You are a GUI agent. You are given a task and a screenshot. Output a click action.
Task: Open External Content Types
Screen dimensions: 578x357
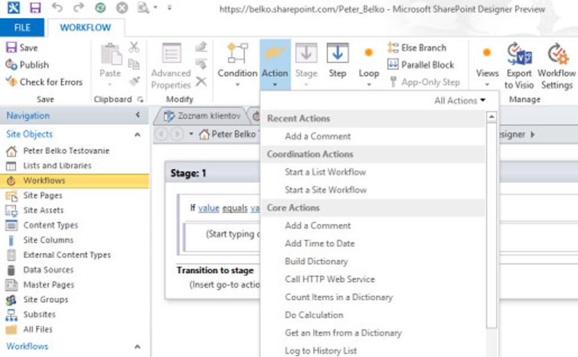point(58,255)
